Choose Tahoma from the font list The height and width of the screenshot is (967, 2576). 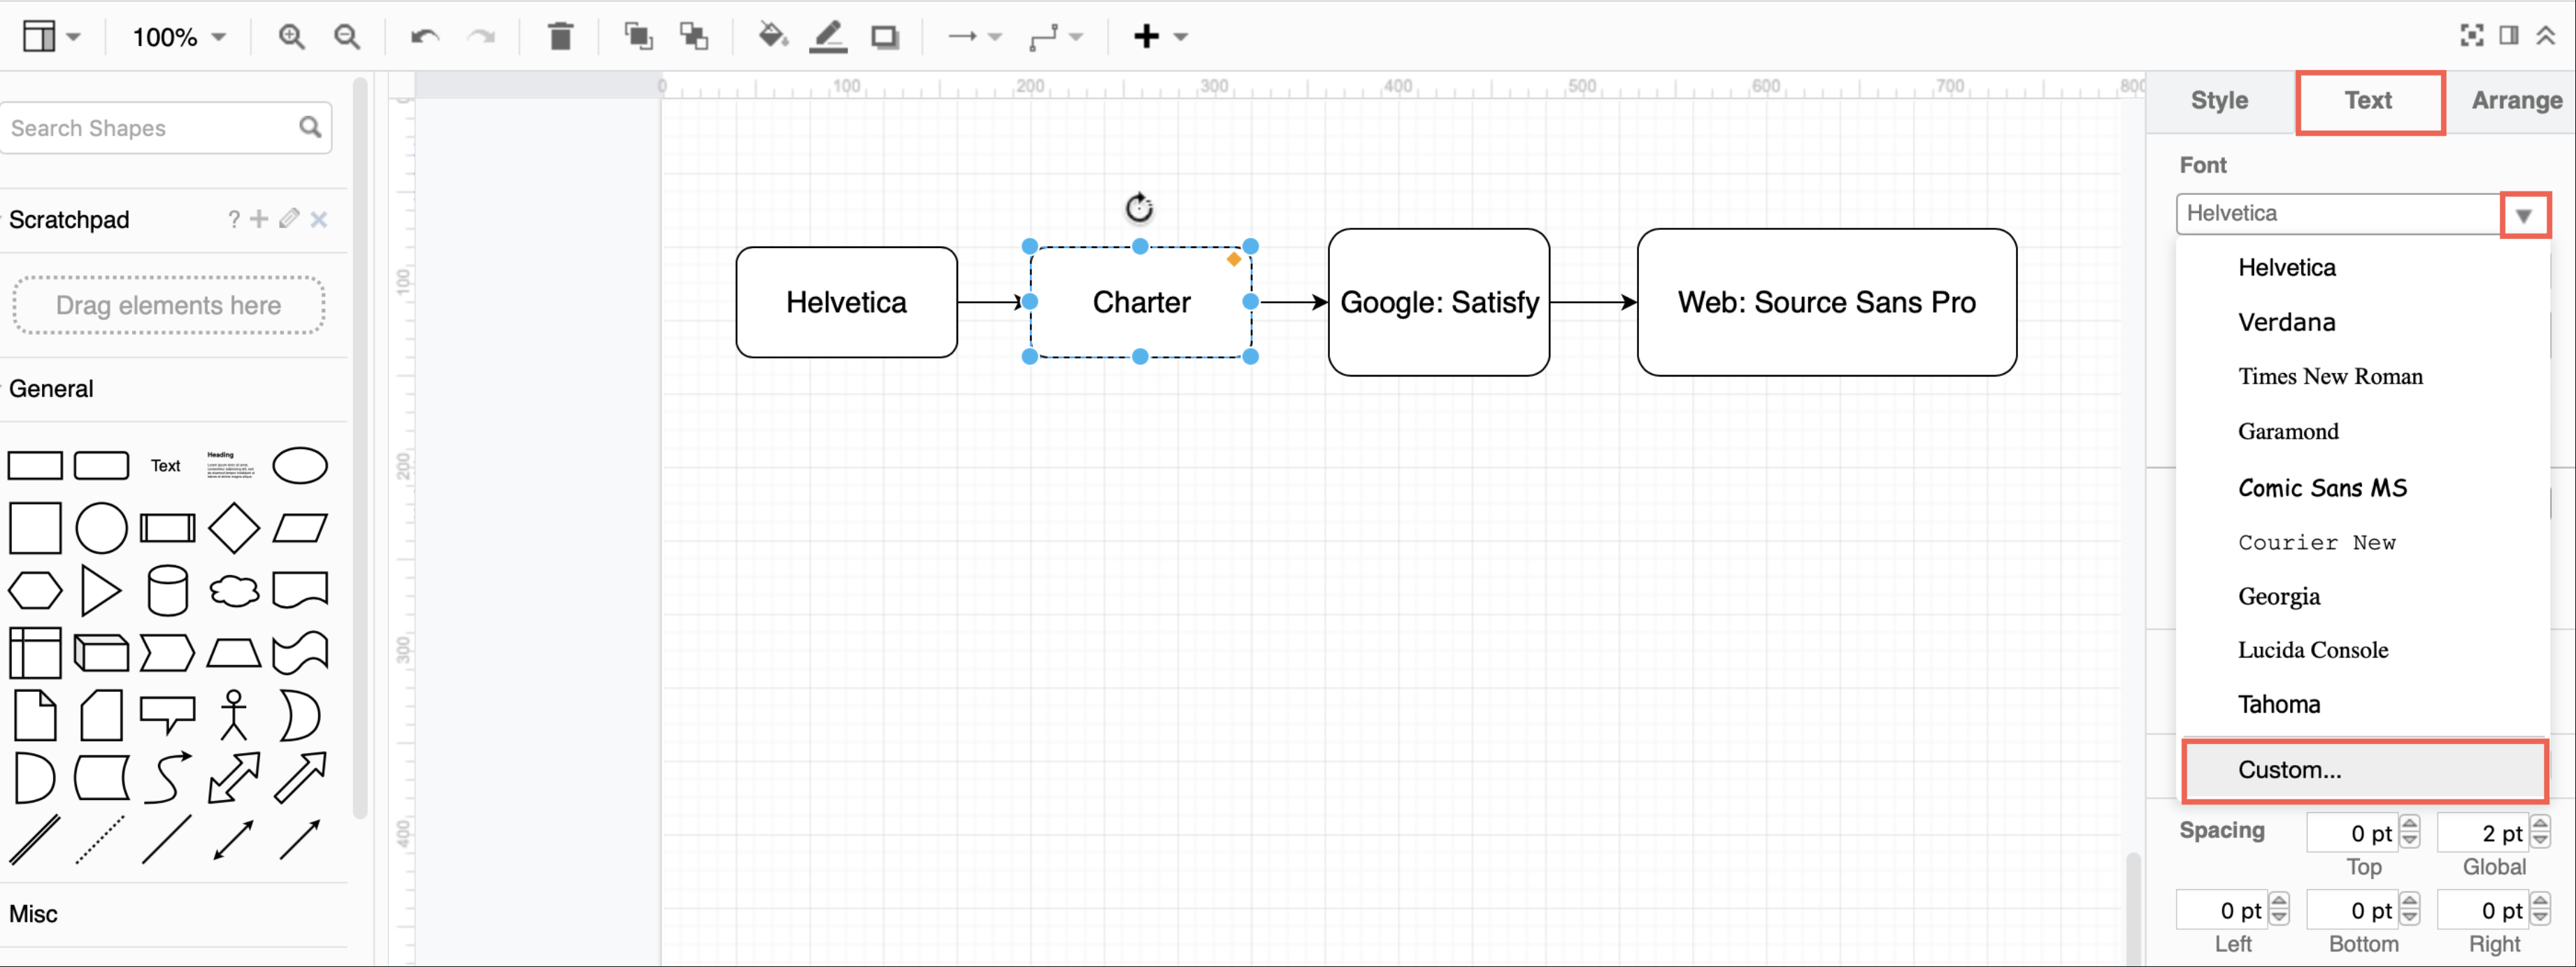(x=2364, y=704)
